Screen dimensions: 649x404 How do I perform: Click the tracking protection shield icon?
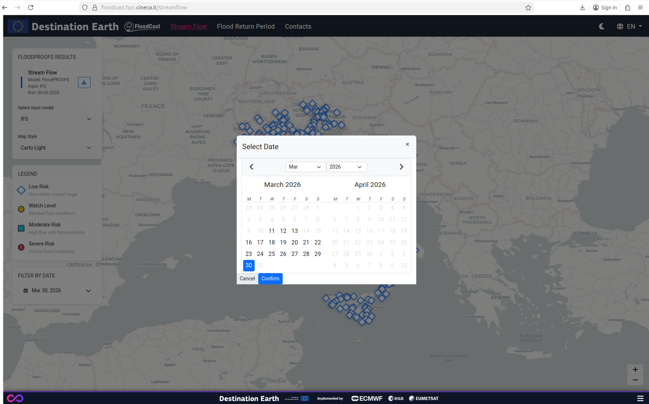pyautogui.click(x=85, y=8)
